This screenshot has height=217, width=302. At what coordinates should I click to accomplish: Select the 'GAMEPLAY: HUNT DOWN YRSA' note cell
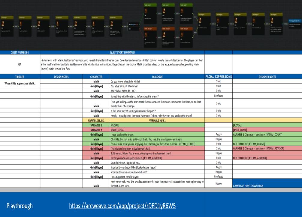coord(267,186)
